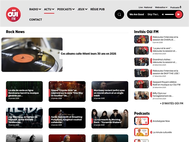The height and width of the screenshot is (142, 189).
Task: Click the Oüi FM logo
Action: 13,14
